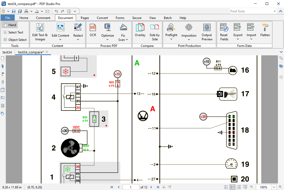This screenshot has height=190, width=284.
Task: Switch to the Comment ribbon tab
Action: pos(43,18)
